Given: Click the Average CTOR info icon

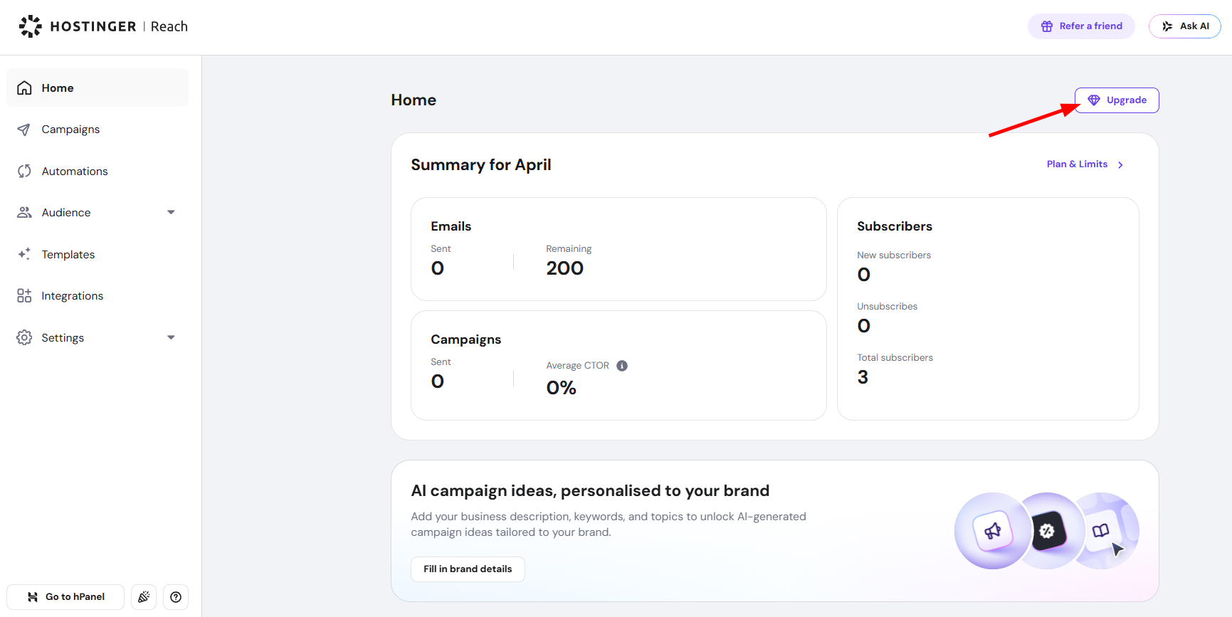Looking at the screenshot, I should coord(622,366).
